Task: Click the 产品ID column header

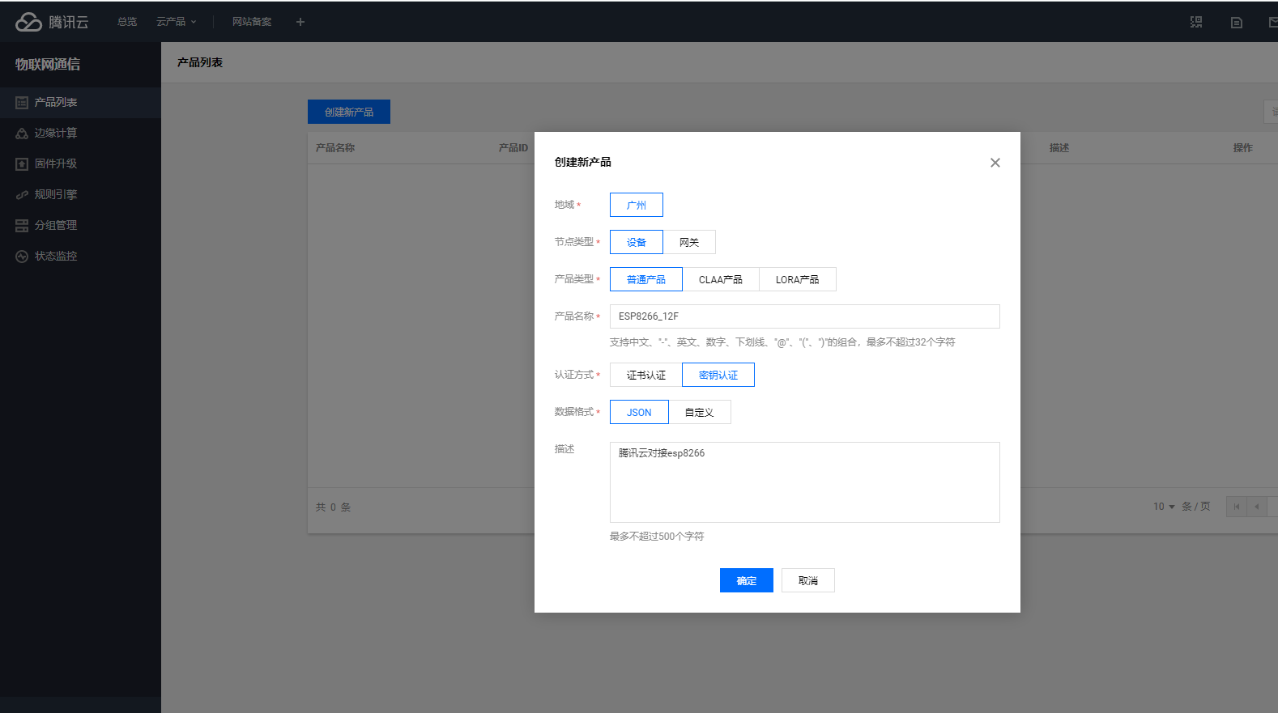Action: tap(513, 148)
